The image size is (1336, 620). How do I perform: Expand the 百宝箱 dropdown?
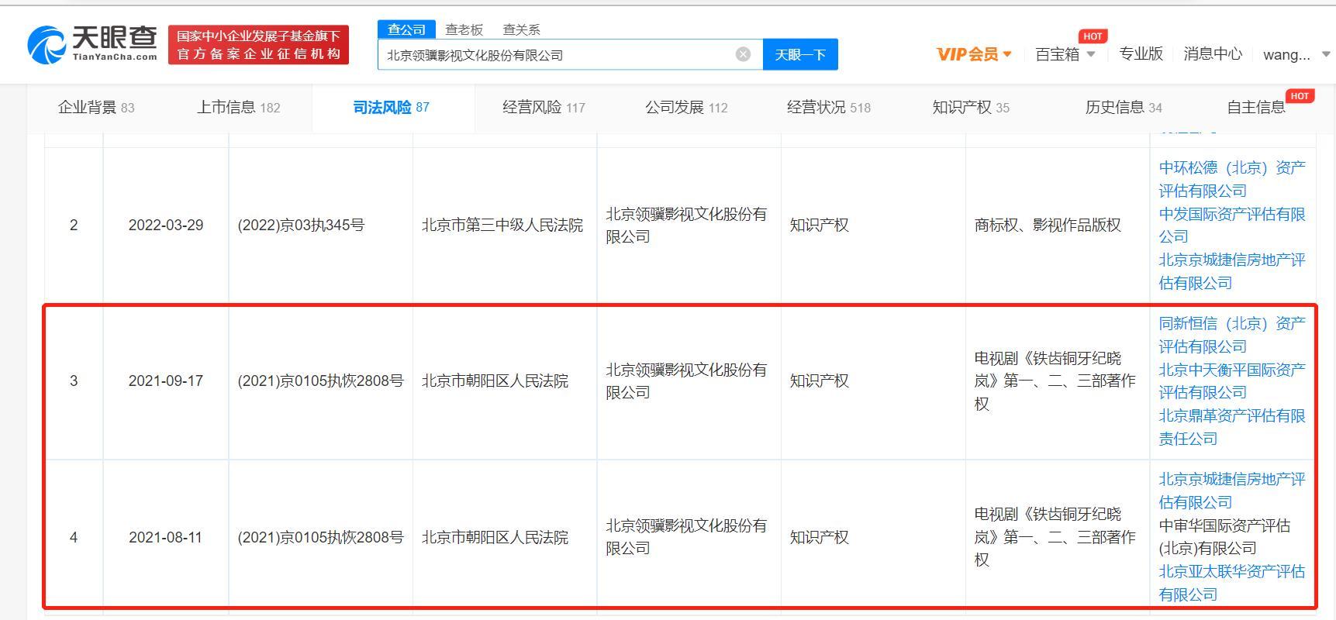point(1065,54)
